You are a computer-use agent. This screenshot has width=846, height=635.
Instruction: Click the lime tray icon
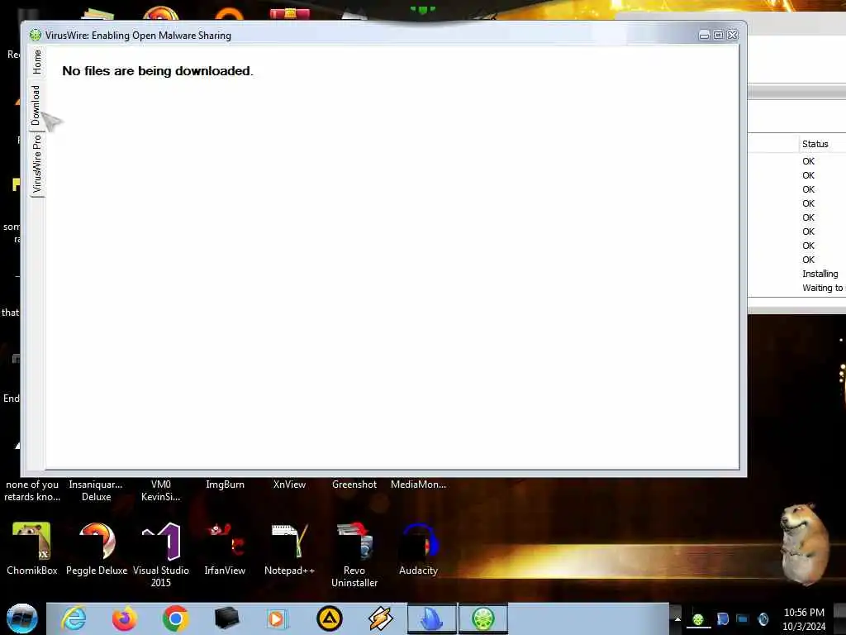click(698, 619)
